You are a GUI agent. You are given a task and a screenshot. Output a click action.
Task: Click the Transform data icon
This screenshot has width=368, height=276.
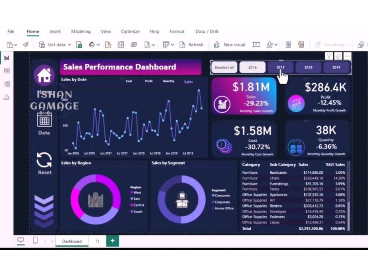click(x=166, y=45)
